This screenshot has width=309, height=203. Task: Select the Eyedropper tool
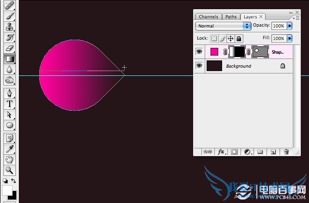(10, 149)
